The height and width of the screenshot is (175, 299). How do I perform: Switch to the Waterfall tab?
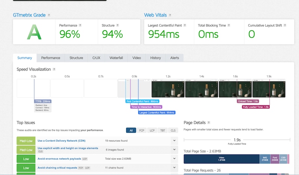pos(116,58)
